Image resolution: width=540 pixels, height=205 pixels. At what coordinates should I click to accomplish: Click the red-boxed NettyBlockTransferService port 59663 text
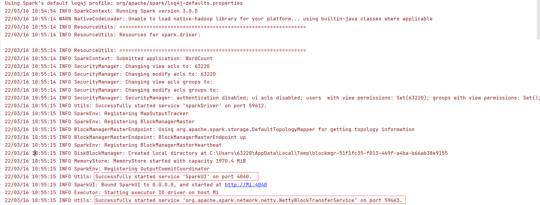[250, 200]
